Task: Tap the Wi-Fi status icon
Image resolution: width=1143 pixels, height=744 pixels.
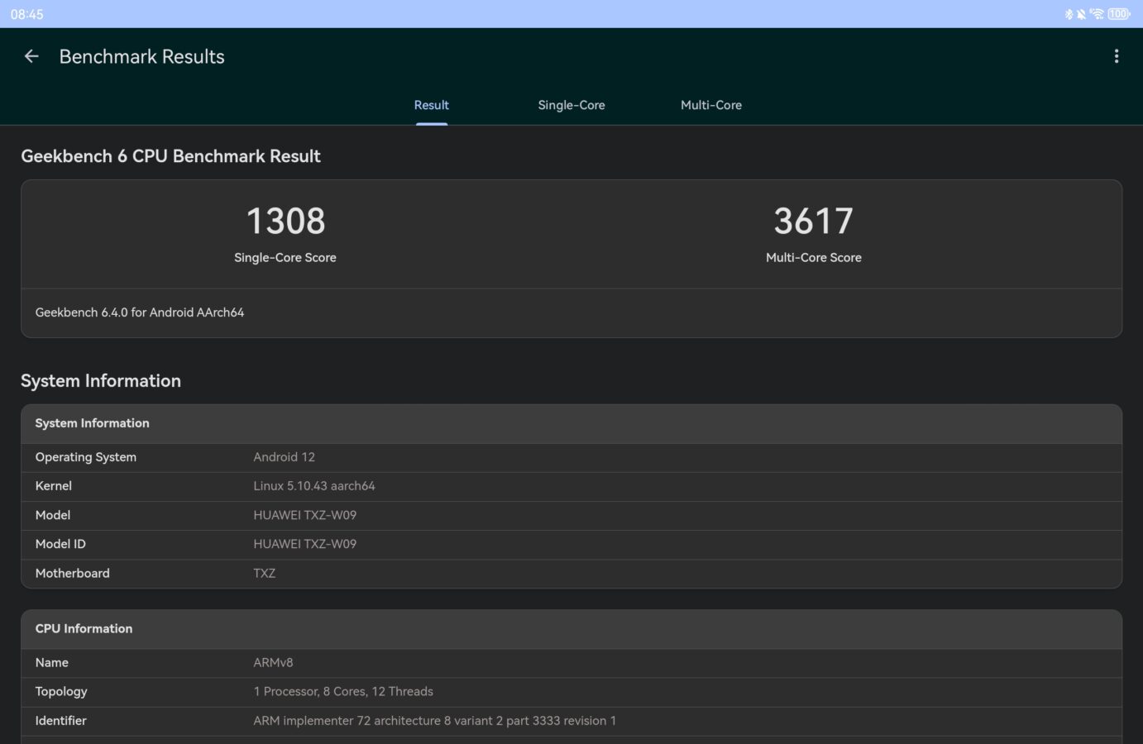Action: coord(1097,14)
